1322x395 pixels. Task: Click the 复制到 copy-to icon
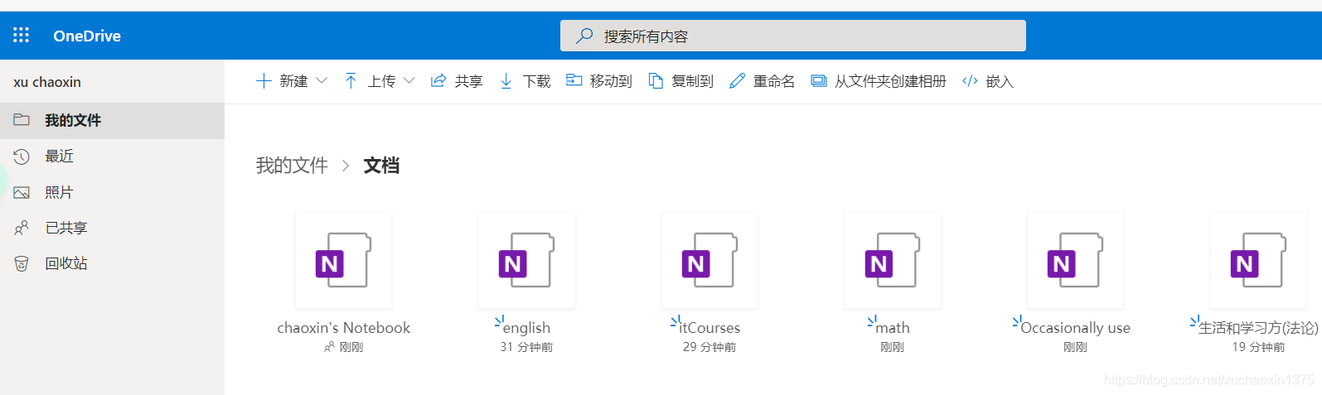click(x=656, y=80)
